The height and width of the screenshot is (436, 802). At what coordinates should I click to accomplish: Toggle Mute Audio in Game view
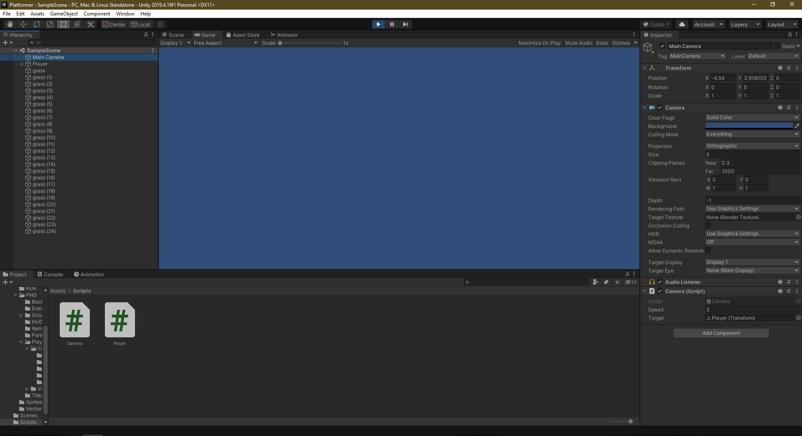578,43
